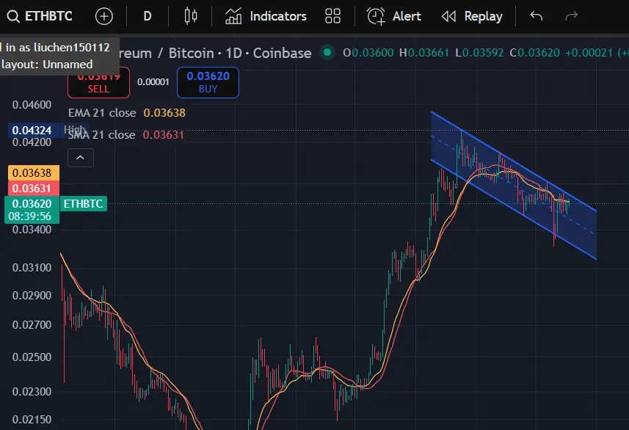The width and height of the screenshot is (629, 430).
Task: Create an Alert from the toolbar
Action: tap(393, 16)
